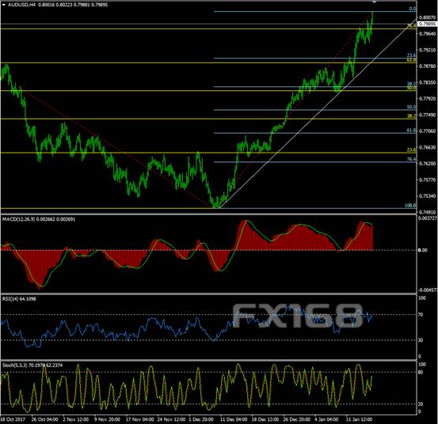Click the blue Fibonacci 61.8 level label
This screenshot has width=438, height=424.
click(x=411, y=131)
